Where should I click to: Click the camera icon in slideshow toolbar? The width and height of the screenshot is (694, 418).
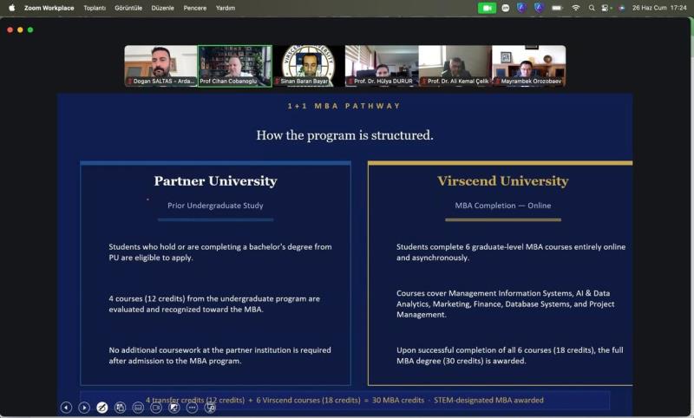tap(156, 408)
